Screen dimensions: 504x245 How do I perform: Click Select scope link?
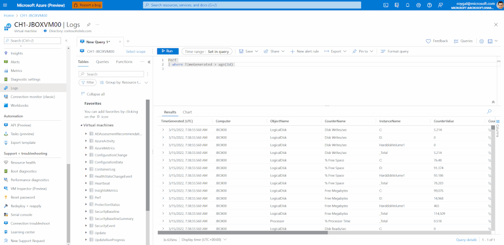point(136,51)
